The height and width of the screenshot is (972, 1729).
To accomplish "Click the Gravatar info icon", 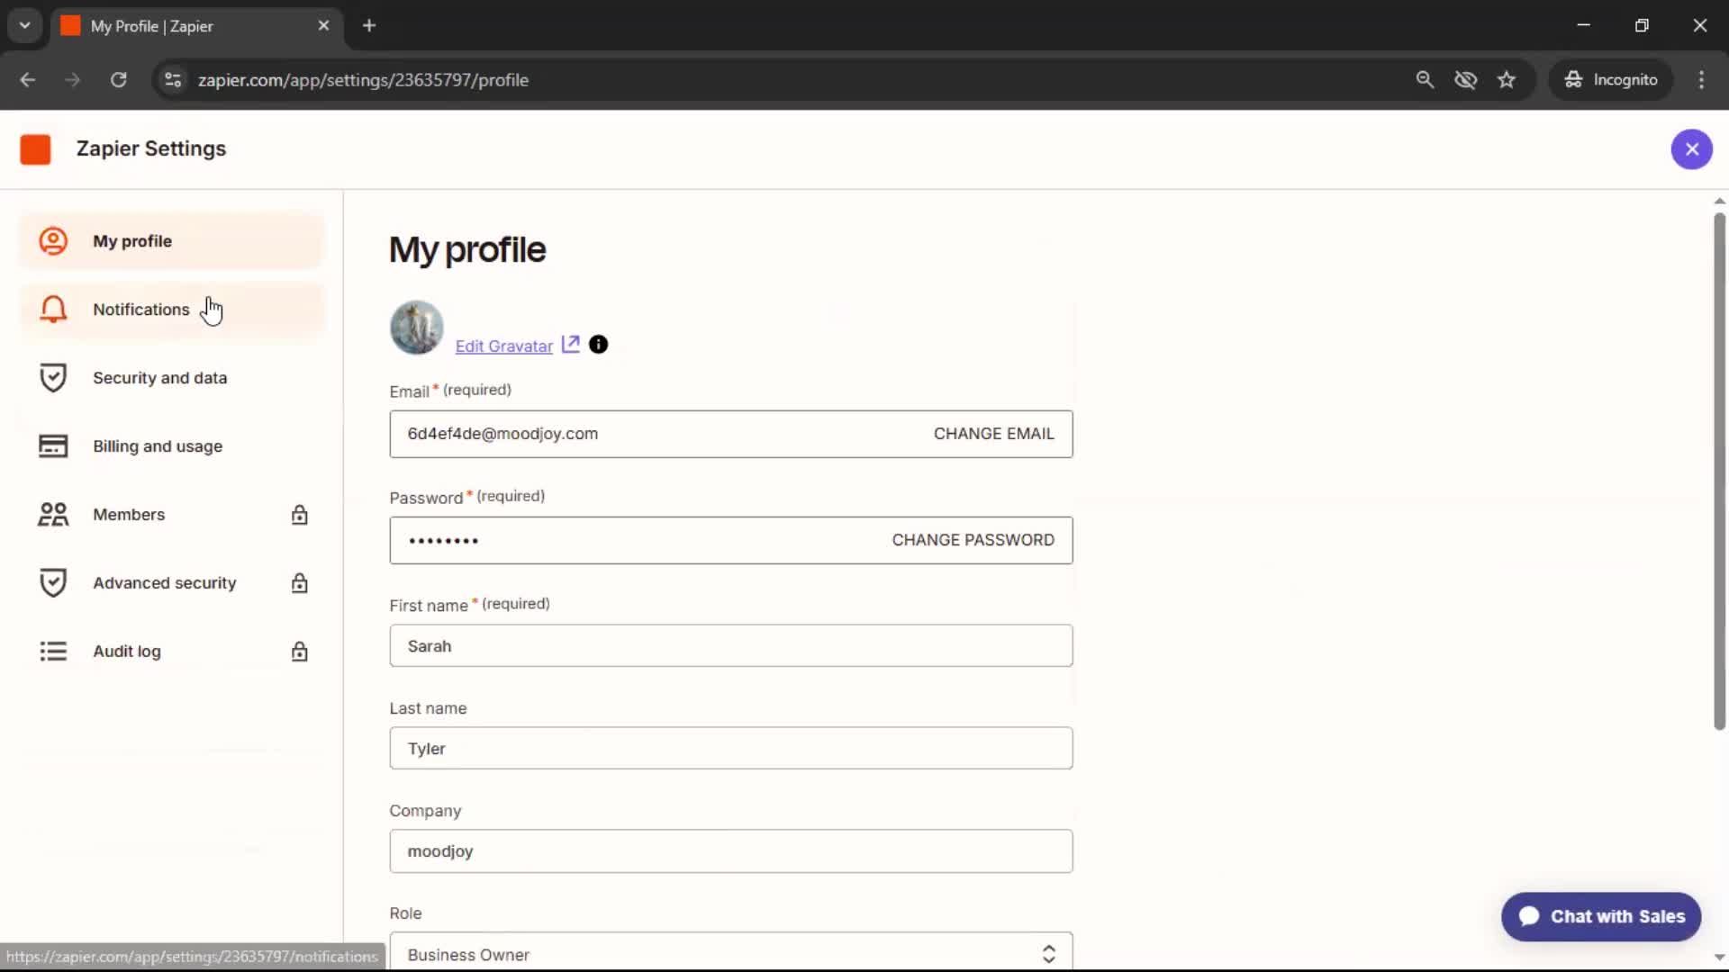I will (x=598, y=345).
